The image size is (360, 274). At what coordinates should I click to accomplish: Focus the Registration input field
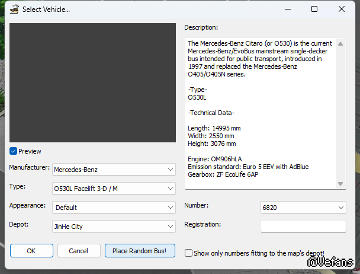tap(303, 226)
